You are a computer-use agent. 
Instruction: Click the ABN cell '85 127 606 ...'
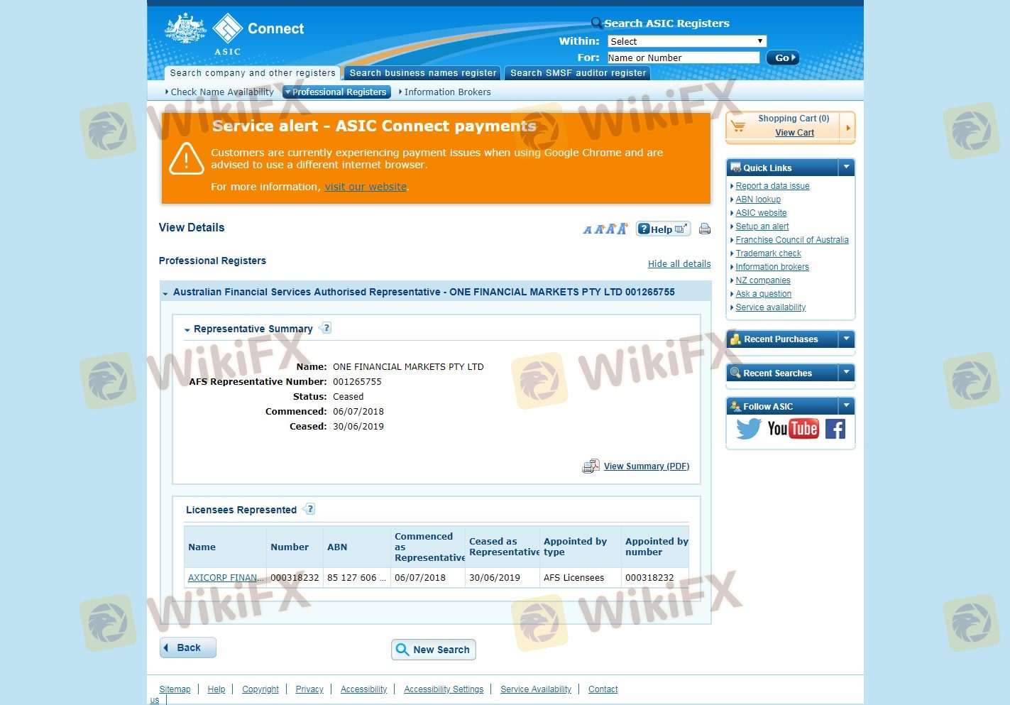pyautogui.click(x=356, y=578)
